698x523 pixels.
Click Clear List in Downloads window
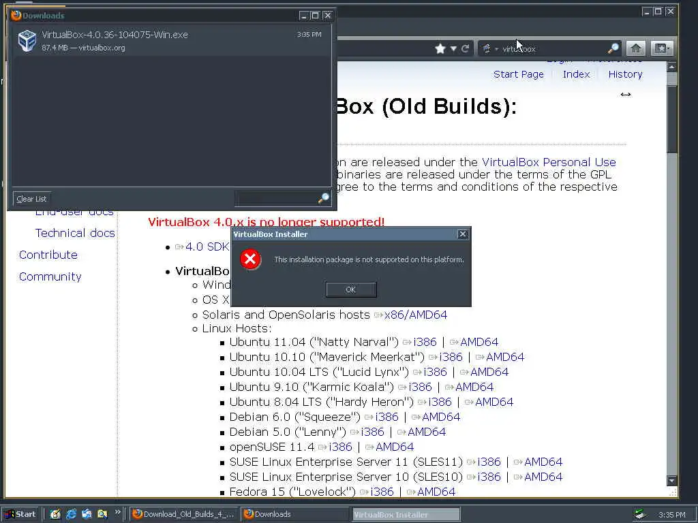(31, 199)
